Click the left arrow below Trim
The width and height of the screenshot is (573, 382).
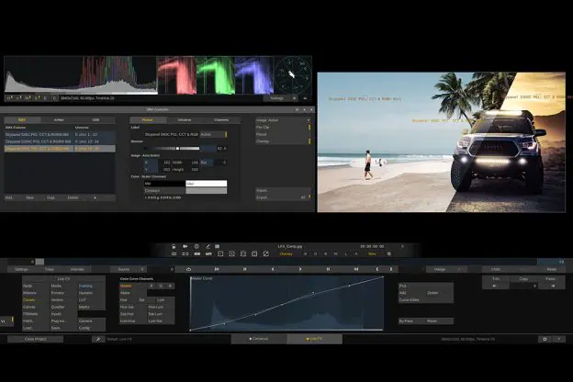click(495, 286)
